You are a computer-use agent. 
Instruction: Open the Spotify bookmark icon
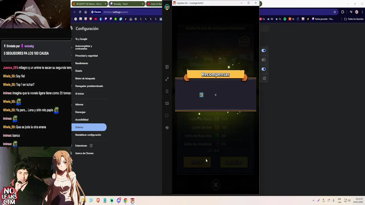click(x=285, y=19)
